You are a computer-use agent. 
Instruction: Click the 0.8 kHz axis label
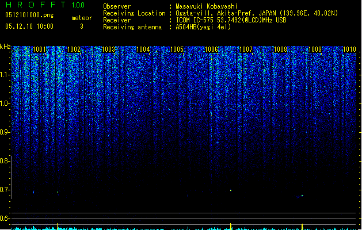[5, 161]
